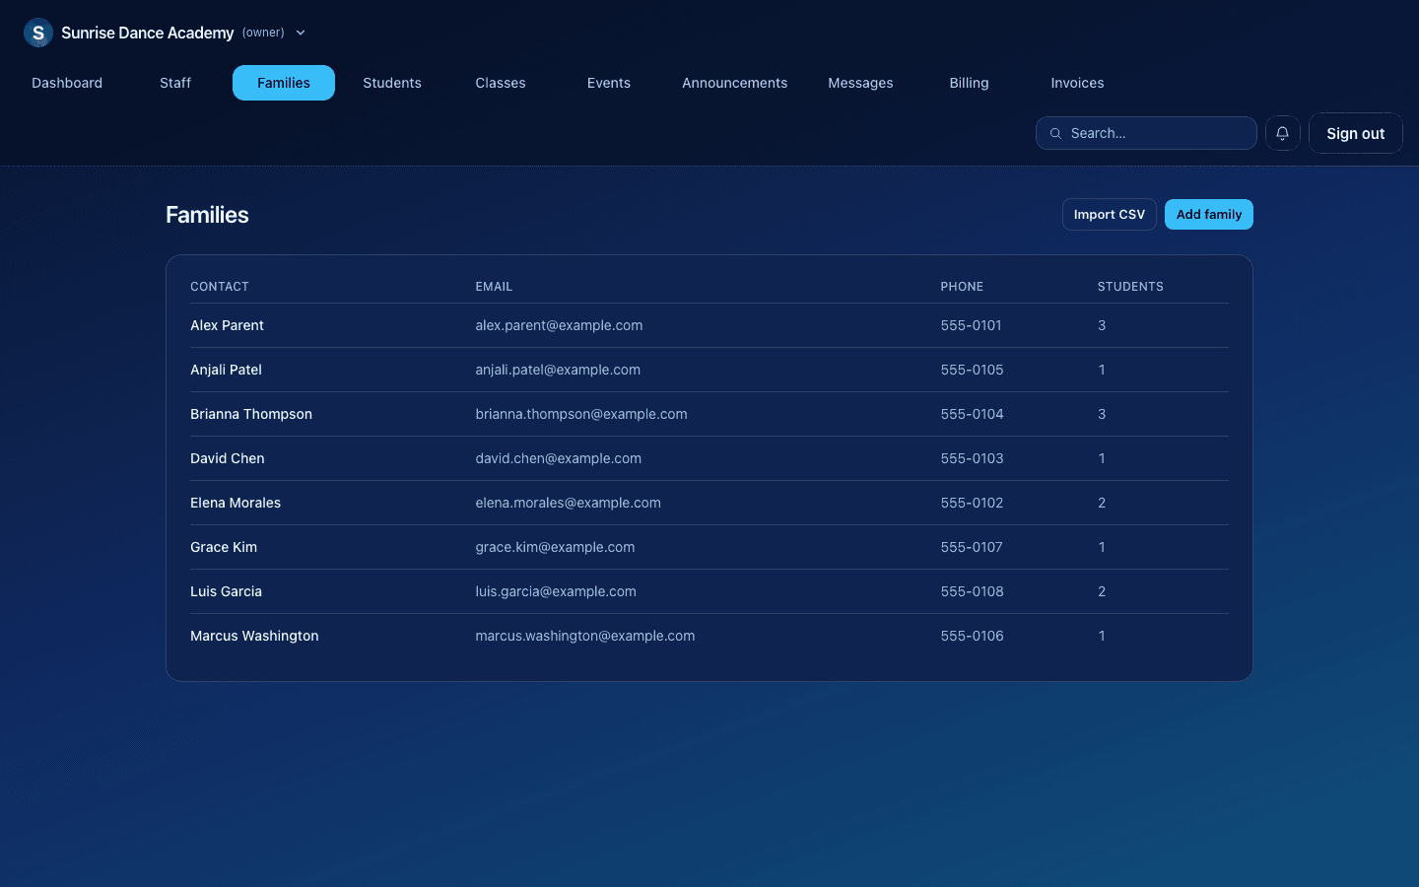Click the EMAIL column header
The height and width of the screenshot is (887, 1419).
[x=494, y=287]
